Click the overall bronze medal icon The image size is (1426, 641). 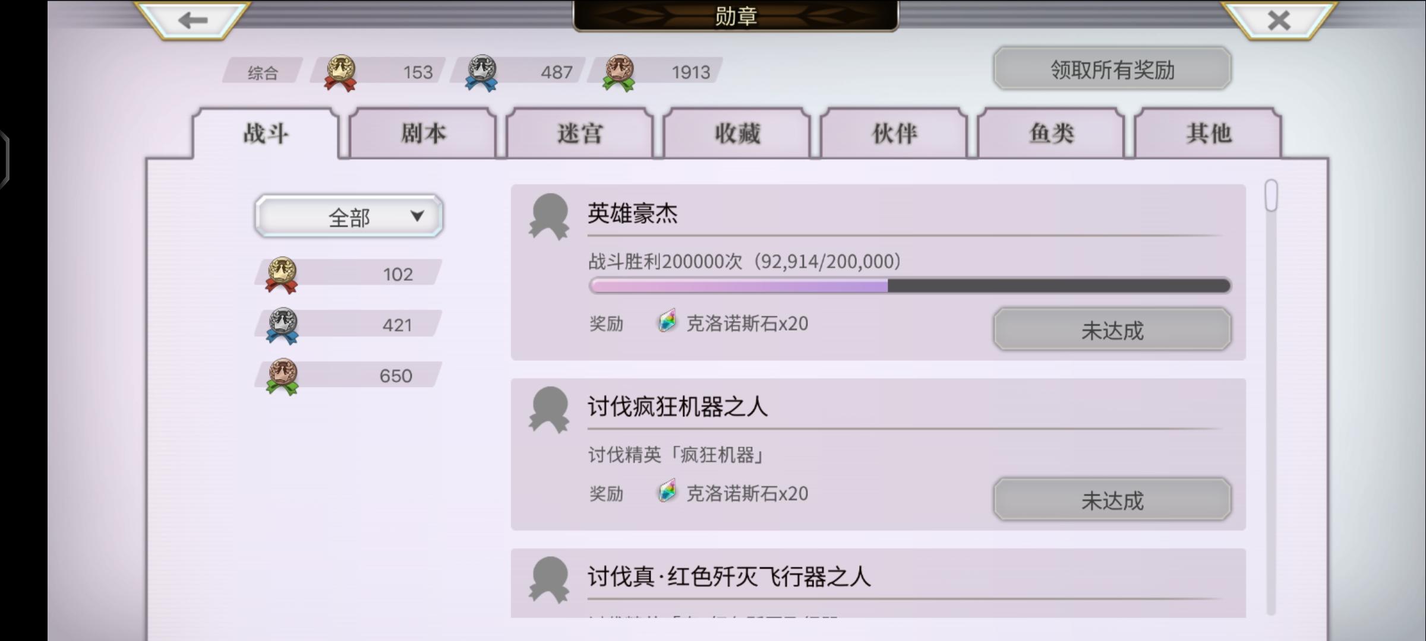(619, 73)
